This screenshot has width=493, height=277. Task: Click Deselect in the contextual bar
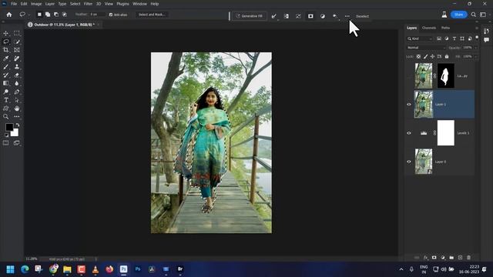pyautogui.click(x=362, y=16)
